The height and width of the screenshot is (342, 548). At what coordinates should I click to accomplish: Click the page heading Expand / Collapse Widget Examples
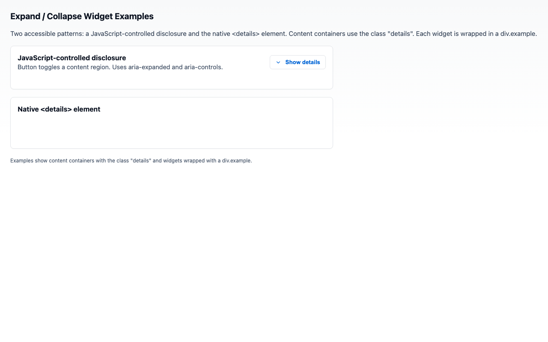coord(82,16)
